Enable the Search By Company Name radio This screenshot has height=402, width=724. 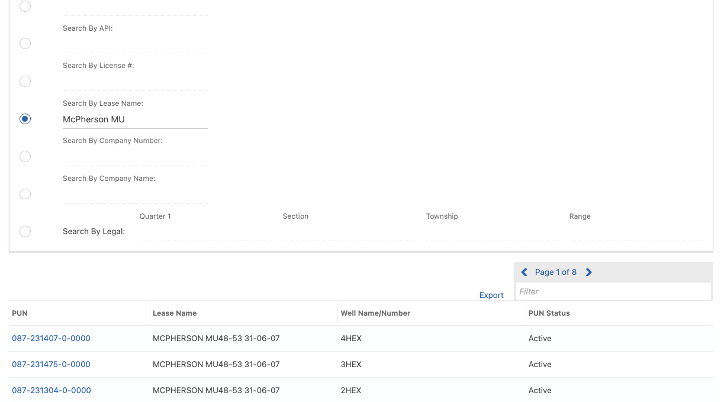[x=25, y=194]
